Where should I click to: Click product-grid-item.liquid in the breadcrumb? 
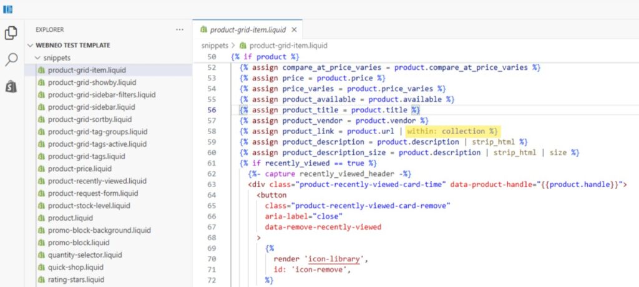[288, 46]
